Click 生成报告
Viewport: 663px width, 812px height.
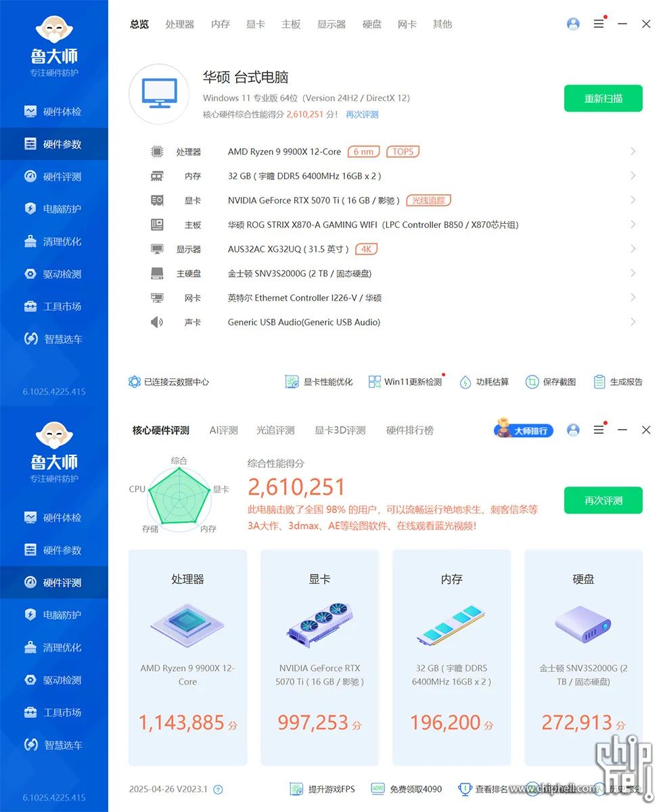(x=618, y=382)
